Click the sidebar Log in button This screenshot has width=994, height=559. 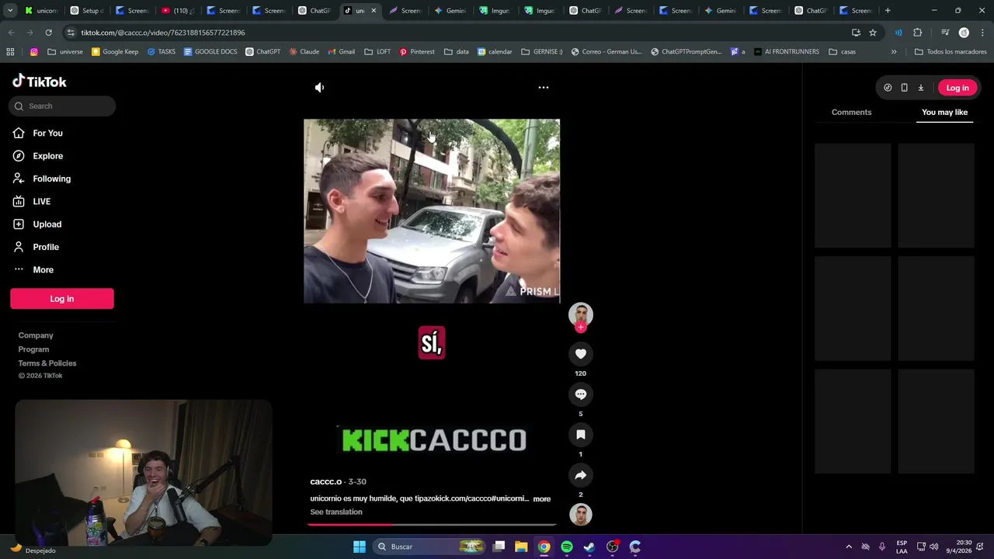pyautogui.click(x=62, y=299)
